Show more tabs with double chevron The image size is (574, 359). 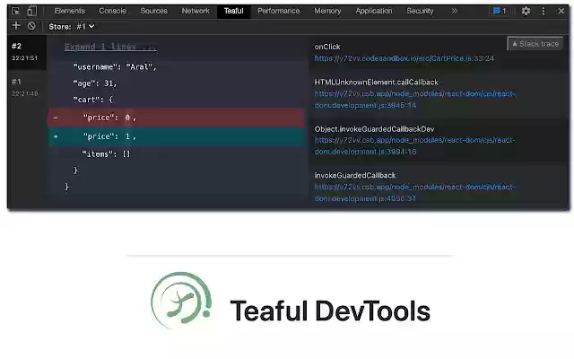(x=455, y=11)
